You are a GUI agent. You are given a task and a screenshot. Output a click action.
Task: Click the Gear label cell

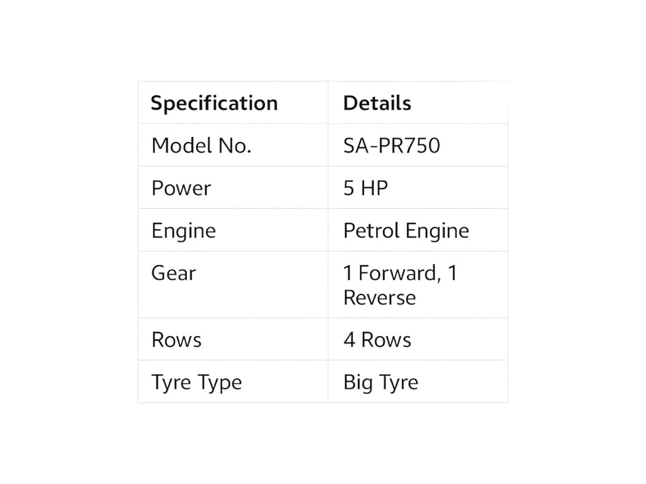coord(173,273)
